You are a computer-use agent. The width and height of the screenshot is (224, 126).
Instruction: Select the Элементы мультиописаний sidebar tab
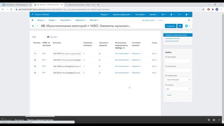pyautogui.click(x=178, y=35)
